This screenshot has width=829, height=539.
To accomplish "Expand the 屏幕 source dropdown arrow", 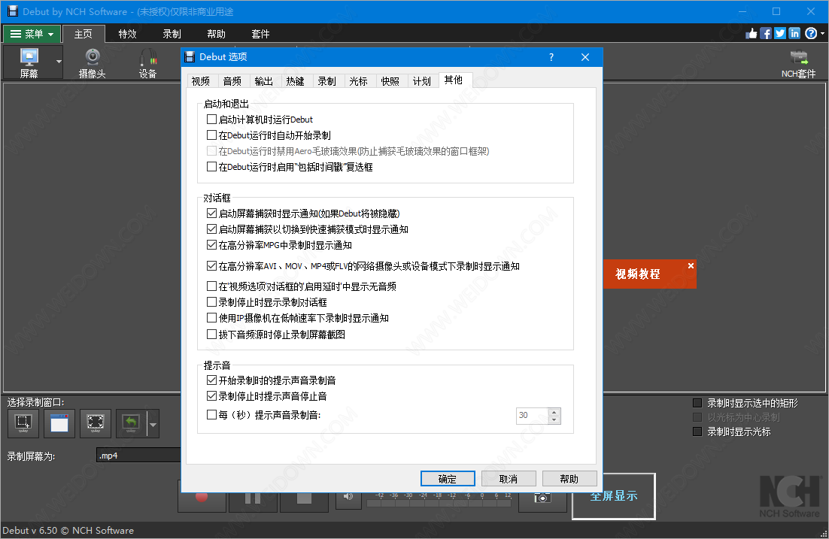I will [59, 62].
